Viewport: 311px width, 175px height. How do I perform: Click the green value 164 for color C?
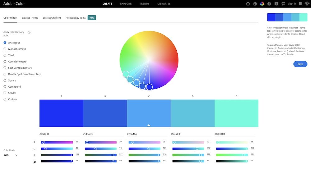(165, 148)
